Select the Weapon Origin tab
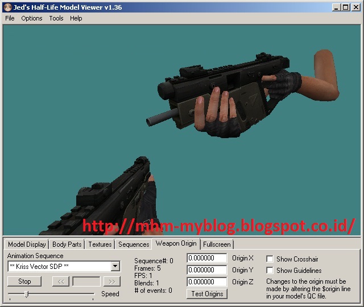The image size is (364, 307). (176, 243)
